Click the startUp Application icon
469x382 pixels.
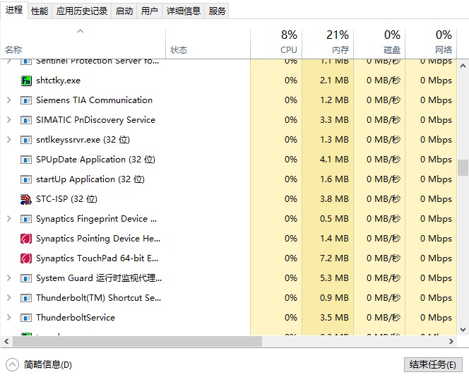[27, 179]
